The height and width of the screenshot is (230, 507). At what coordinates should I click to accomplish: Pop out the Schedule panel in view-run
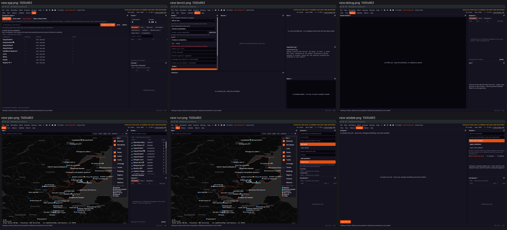point(335,131)
